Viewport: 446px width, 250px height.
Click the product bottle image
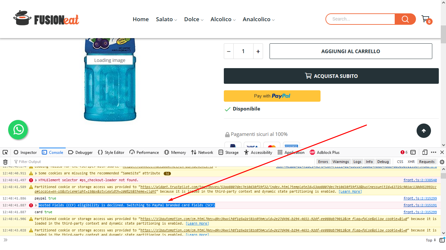110,80
